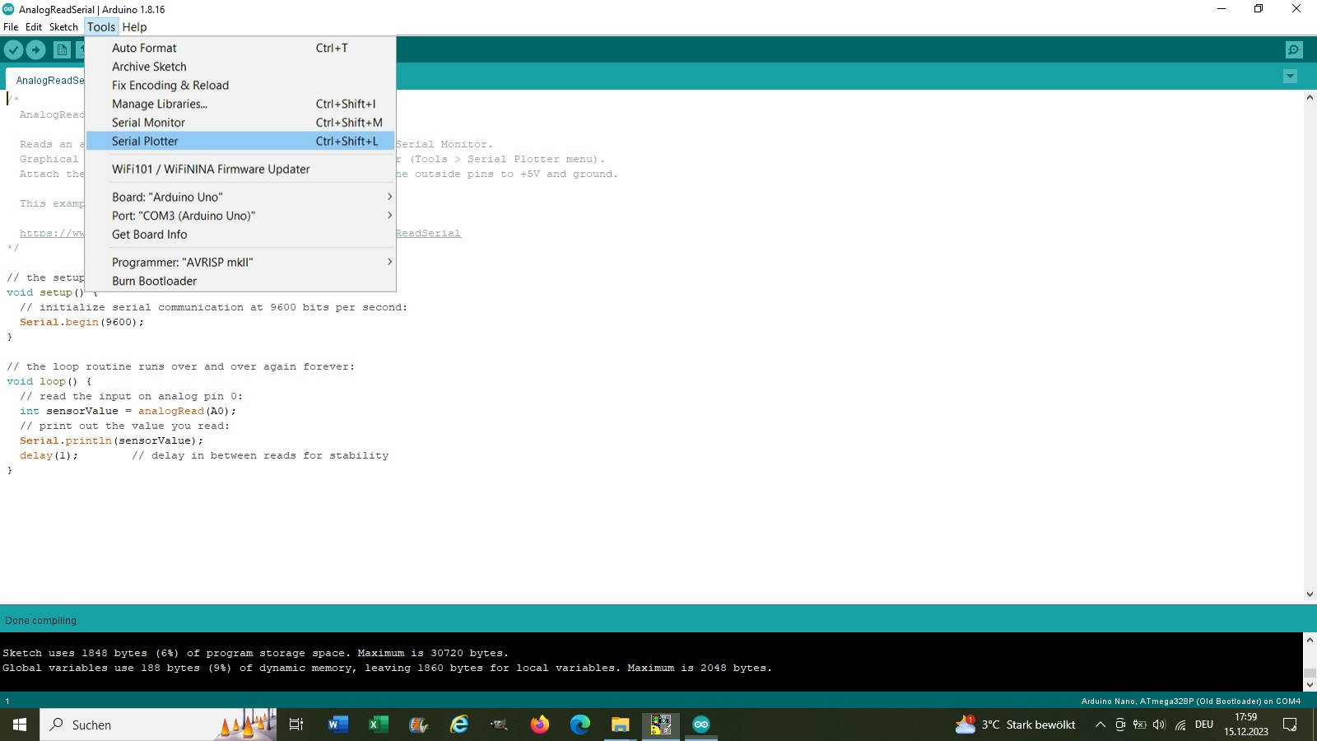
Task: Open the notification center icon
Action: (1290, 725)
